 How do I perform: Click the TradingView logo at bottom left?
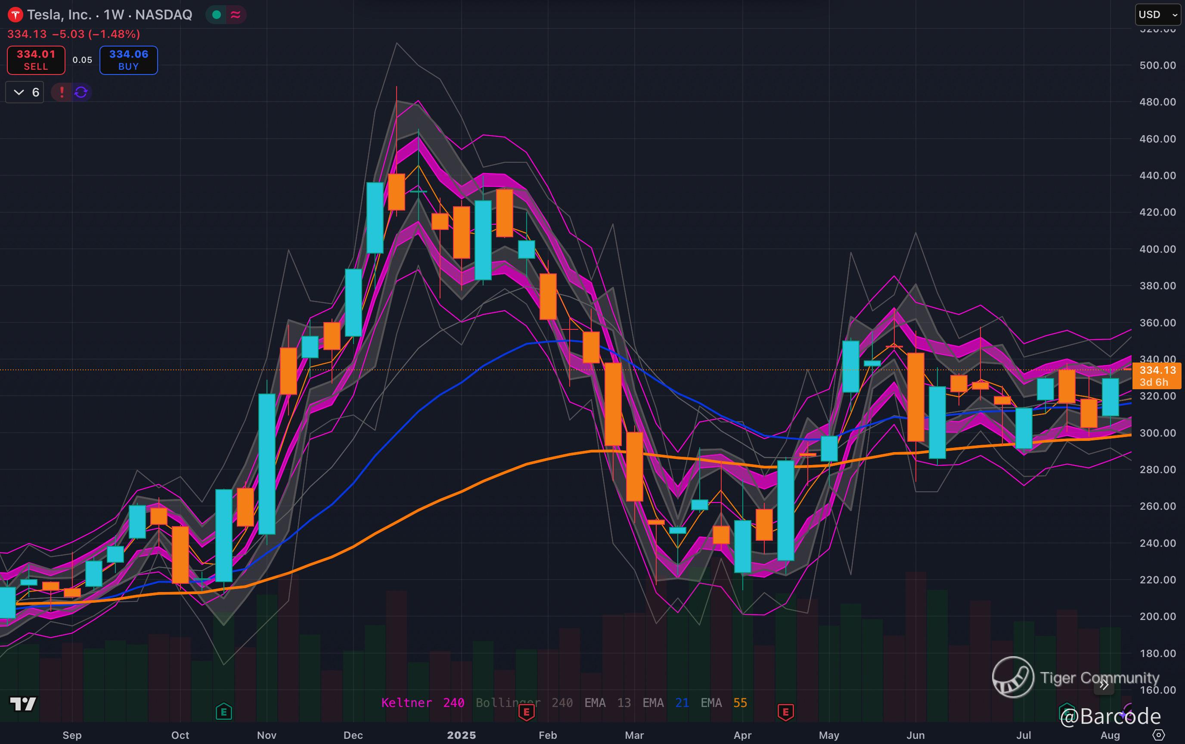[23, 704]
